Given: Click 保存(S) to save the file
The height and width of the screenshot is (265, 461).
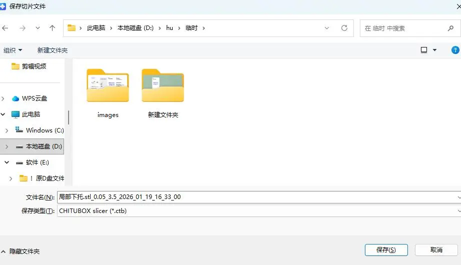Looking at the screenshot, I should click(386, 249).
